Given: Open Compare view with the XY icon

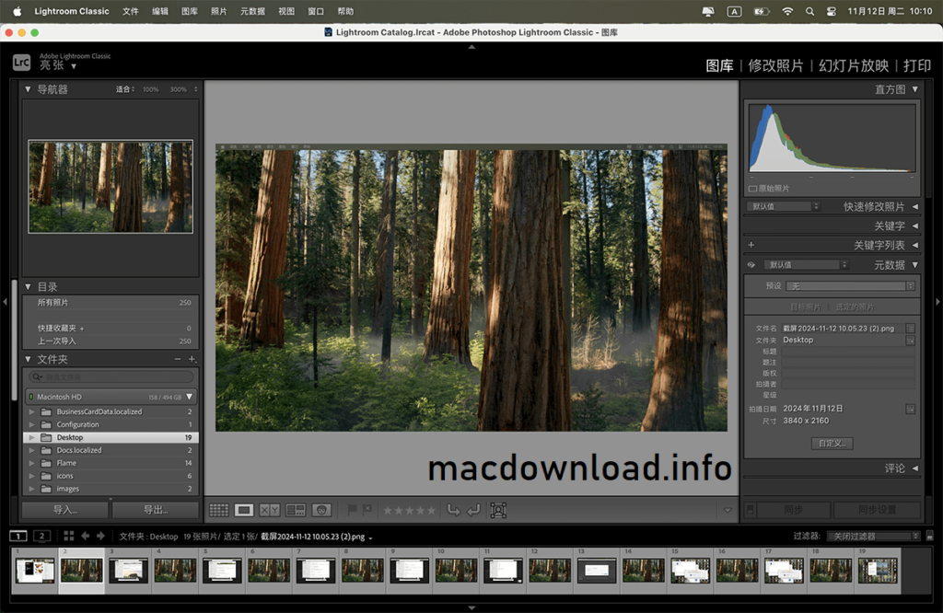Looking at the screenshot, I should coord(269,509).
